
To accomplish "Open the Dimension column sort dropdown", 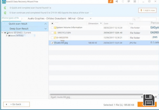I will 101,23.
